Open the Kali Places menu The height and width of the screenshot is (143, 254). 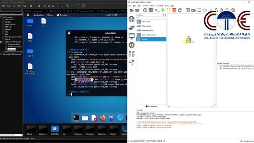pos(50,15)
